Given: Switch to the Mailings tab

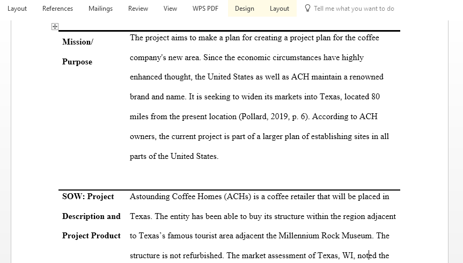Looking at the screenshot, I should pyautogui.click(x=100, y=9).
